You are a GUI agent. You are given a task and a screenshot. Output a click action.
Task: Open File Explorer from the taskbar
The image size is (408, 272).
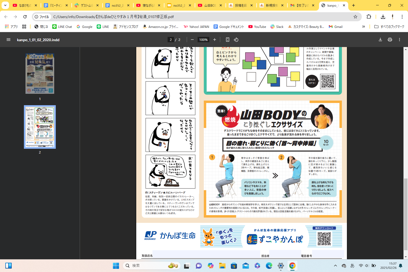222,266
